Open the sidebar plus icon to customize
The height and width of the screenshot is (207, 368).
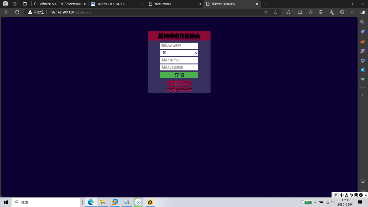(x=363, y=95)
